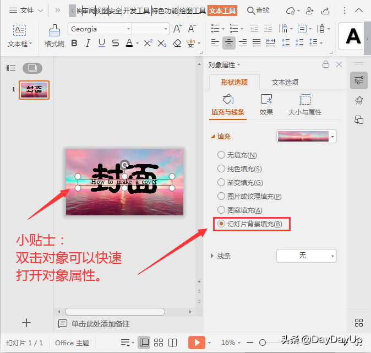This screenshot has width=371, height=353.
Task: Toggle slide thumbnail view in side pane
Action: (x=32, y=68)
